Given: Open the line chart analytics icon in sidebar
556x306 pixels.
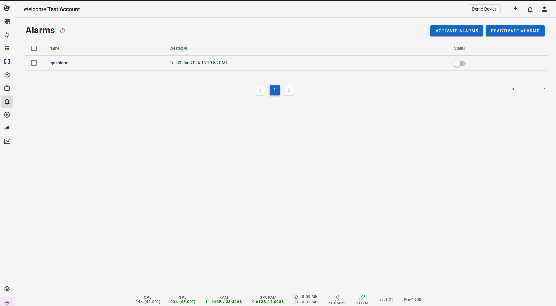Looking at the screenshot, I should point(7,142).
